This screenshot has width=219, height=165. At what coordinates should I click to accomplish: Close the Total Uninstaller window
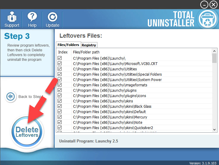213,5
